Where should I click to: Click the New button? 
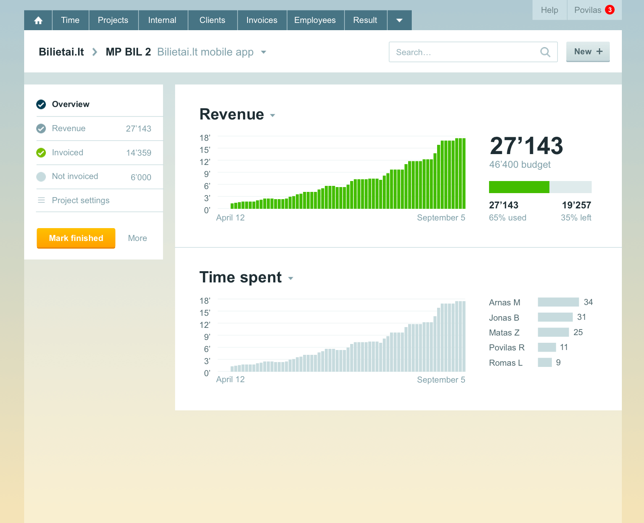[588, 52]
